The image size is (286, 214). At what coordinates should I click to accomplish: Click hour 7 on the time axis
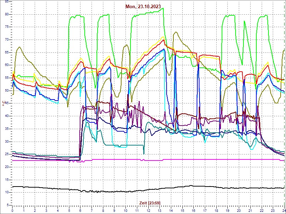[x=92, y=210]
